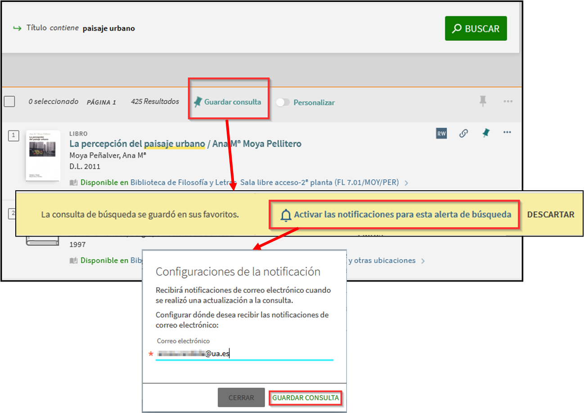Click the Correo electrónico input field
Image resolution: width=584 pixels, height=413 pixels.
(x=244, y=354)
